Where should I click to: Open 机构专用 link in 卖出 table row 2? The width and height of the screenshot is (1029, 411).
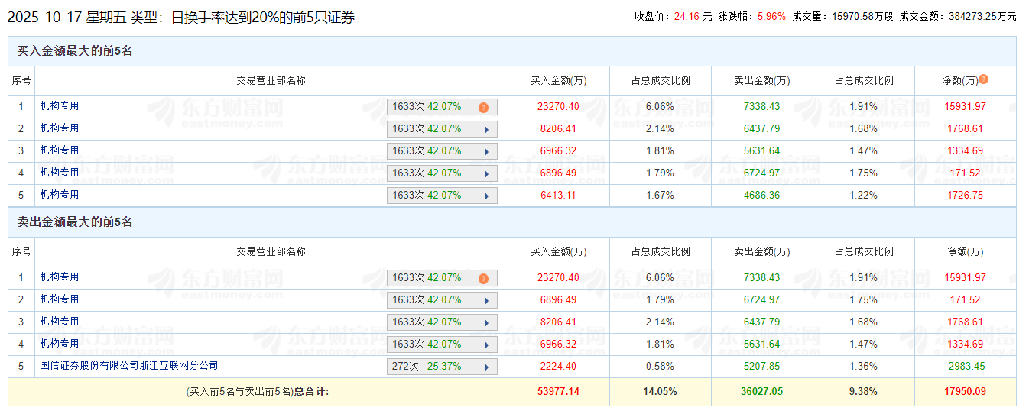(x=60, y=299)
